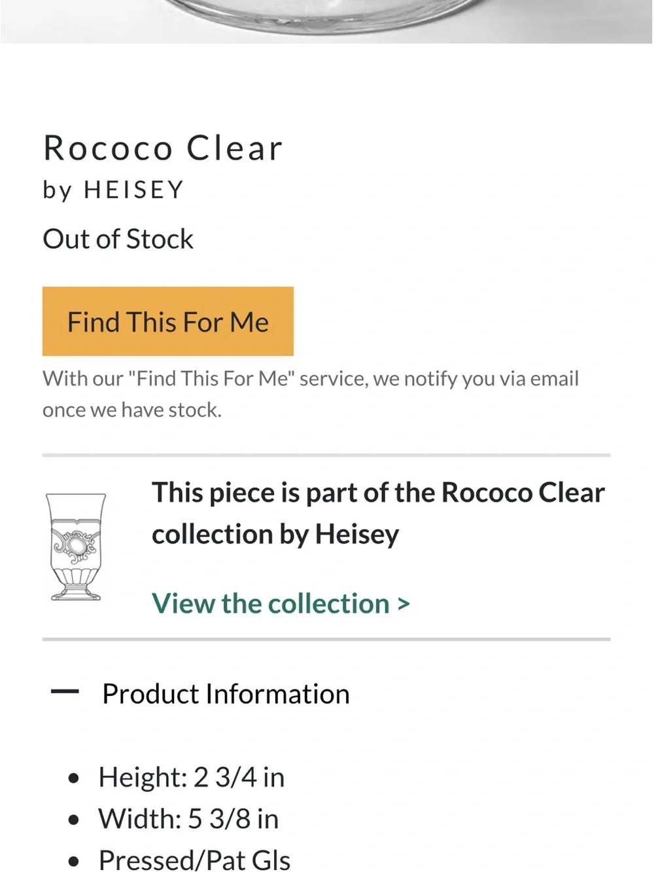Click the Rococo goblet pattern illustration
Viewport: 654px width, 872px height.
click(76, 547)
